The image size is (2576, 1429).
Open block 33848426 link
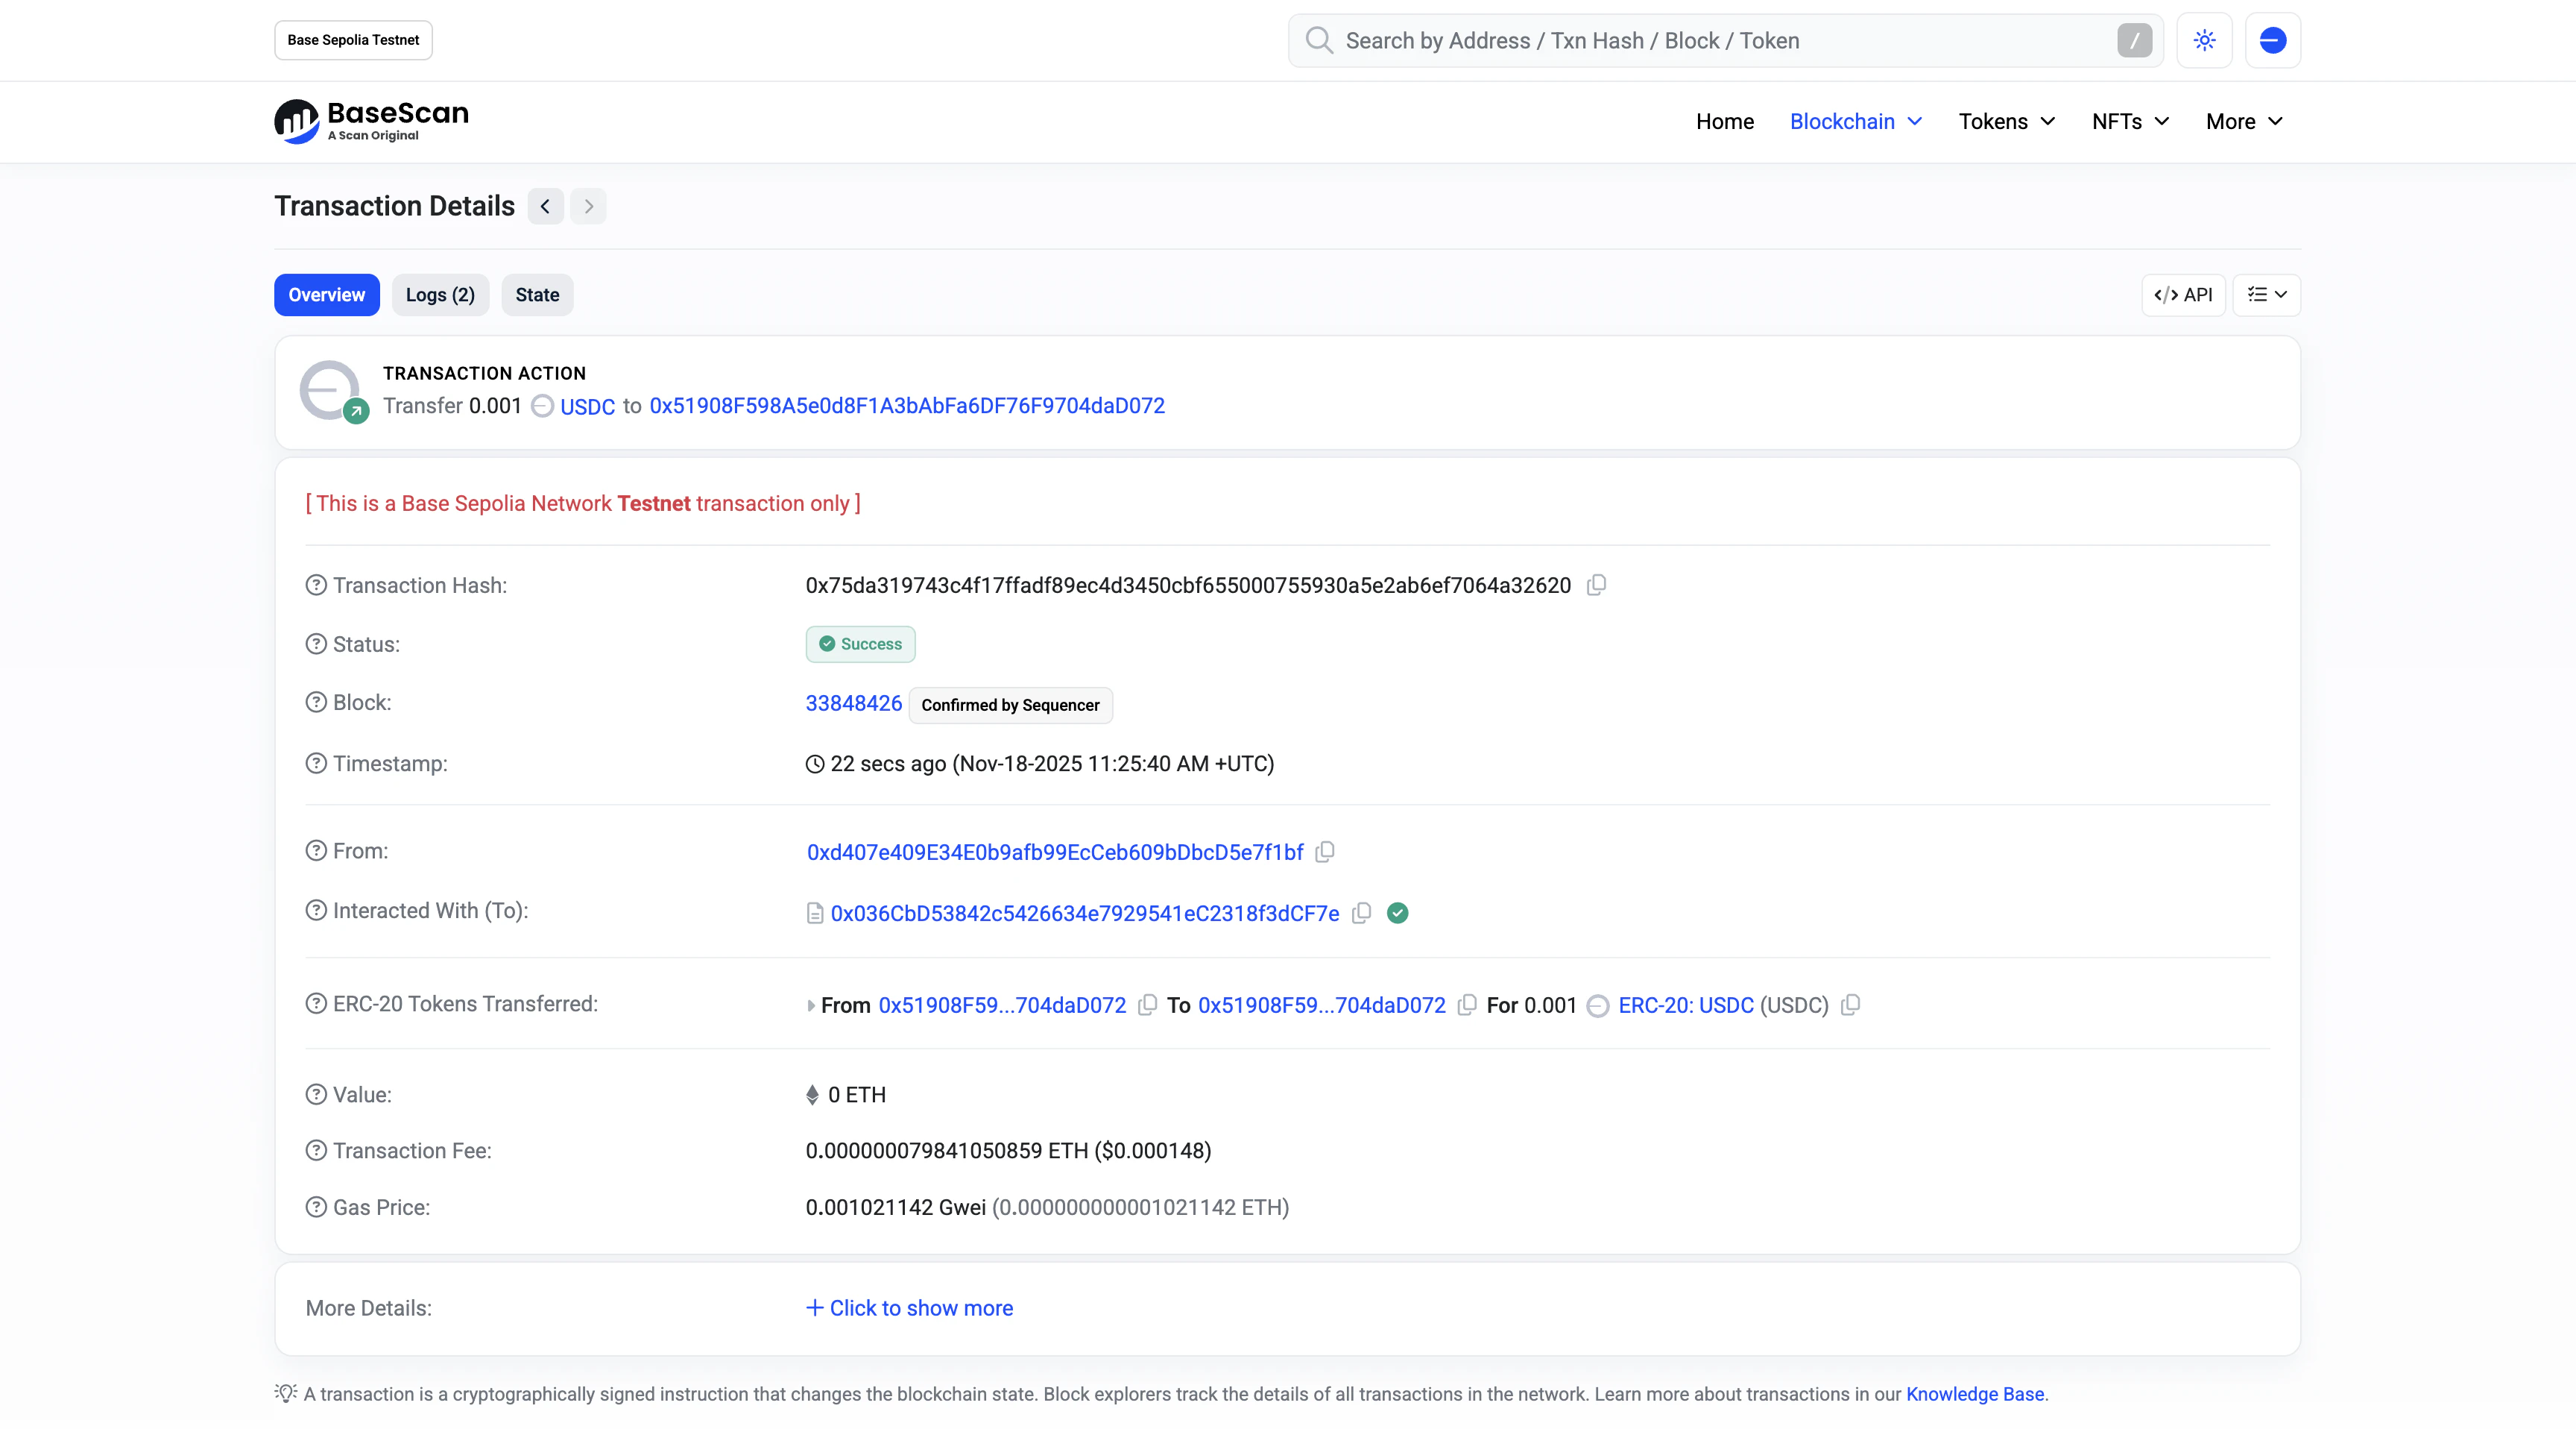(854, 703)
